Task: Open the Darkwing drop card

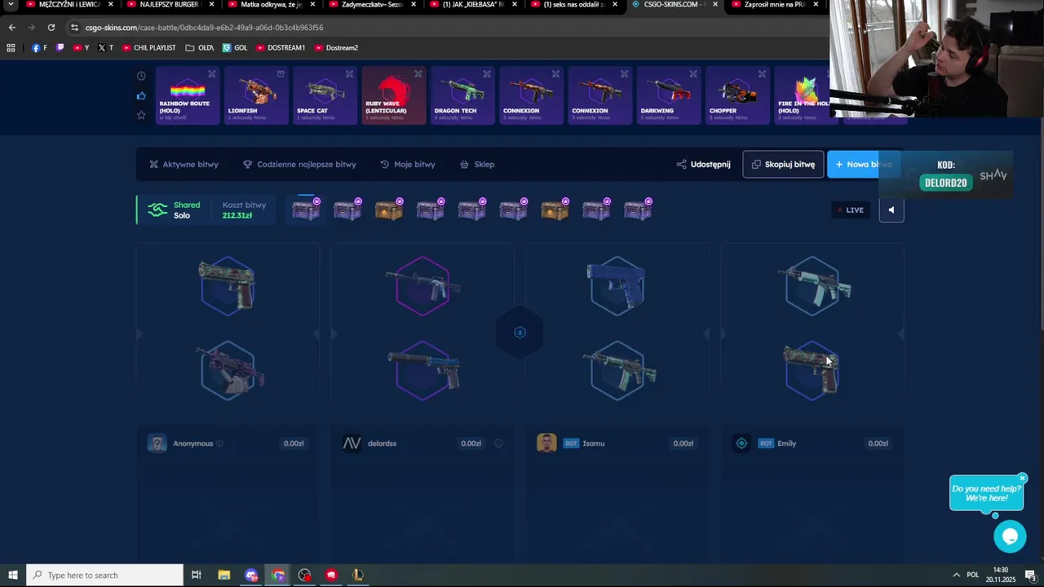Action: pyautogui.click(x=669, y=95)
